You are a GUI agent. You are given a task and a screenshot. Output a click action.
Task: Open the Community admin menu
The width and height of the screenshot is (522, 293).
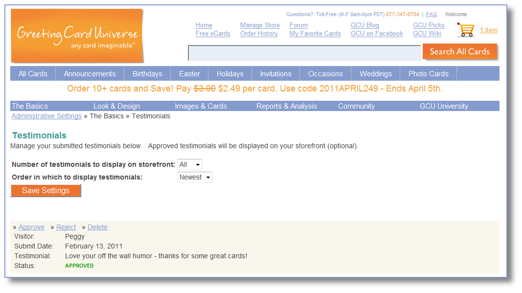point(356,106)
